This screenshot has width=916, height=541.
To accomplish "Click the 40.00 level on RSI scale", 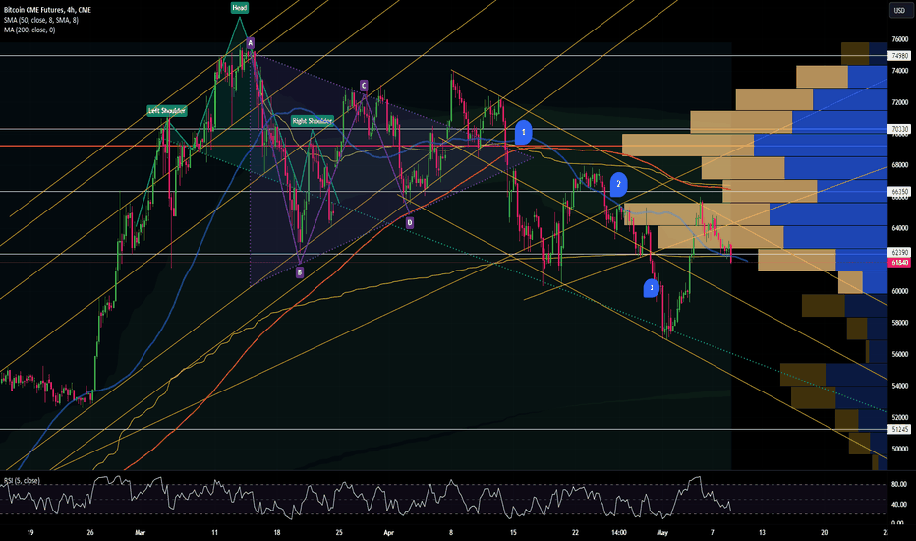I will [898, 505].
